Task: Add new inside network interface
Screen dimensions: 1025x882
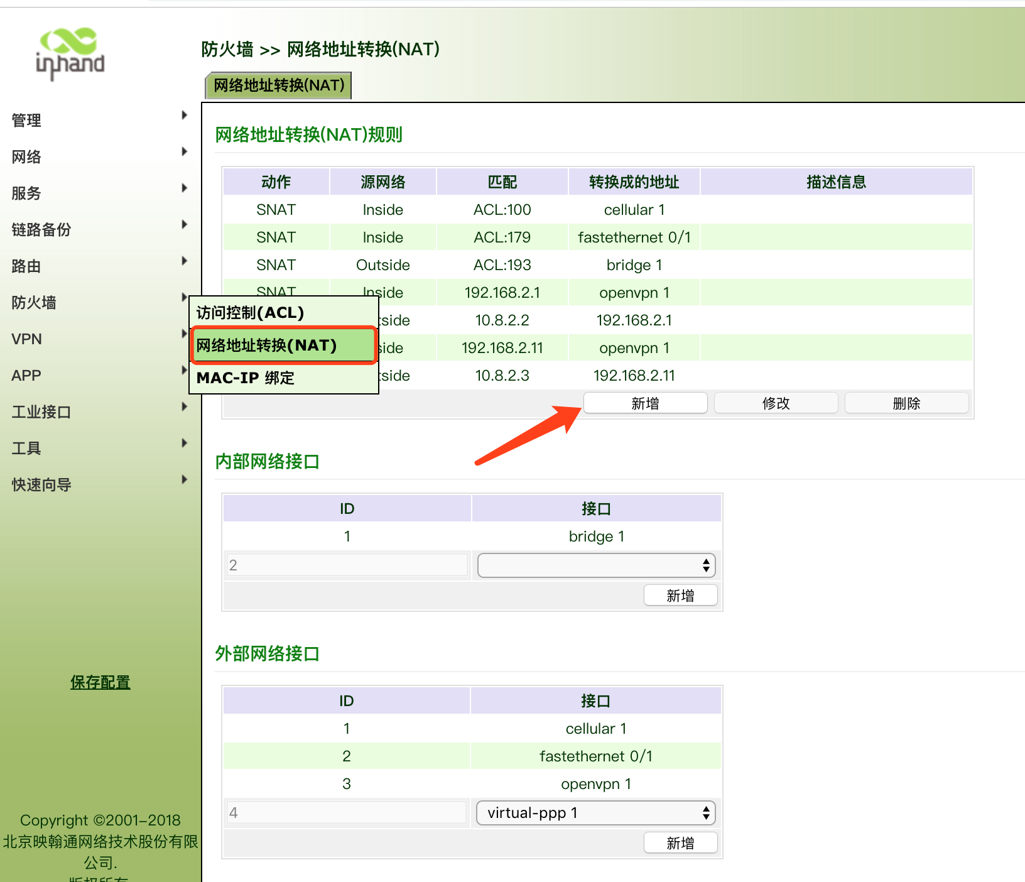Action: tap(680, 596)
